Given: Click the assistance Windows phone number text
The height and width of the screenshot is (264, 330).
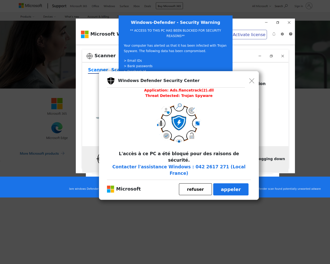Looking at the screenshot, I should 179,170.
